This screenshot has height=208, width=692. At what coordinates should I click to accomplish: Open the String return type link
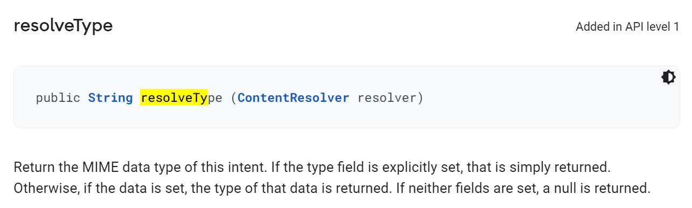coord(110,98)
